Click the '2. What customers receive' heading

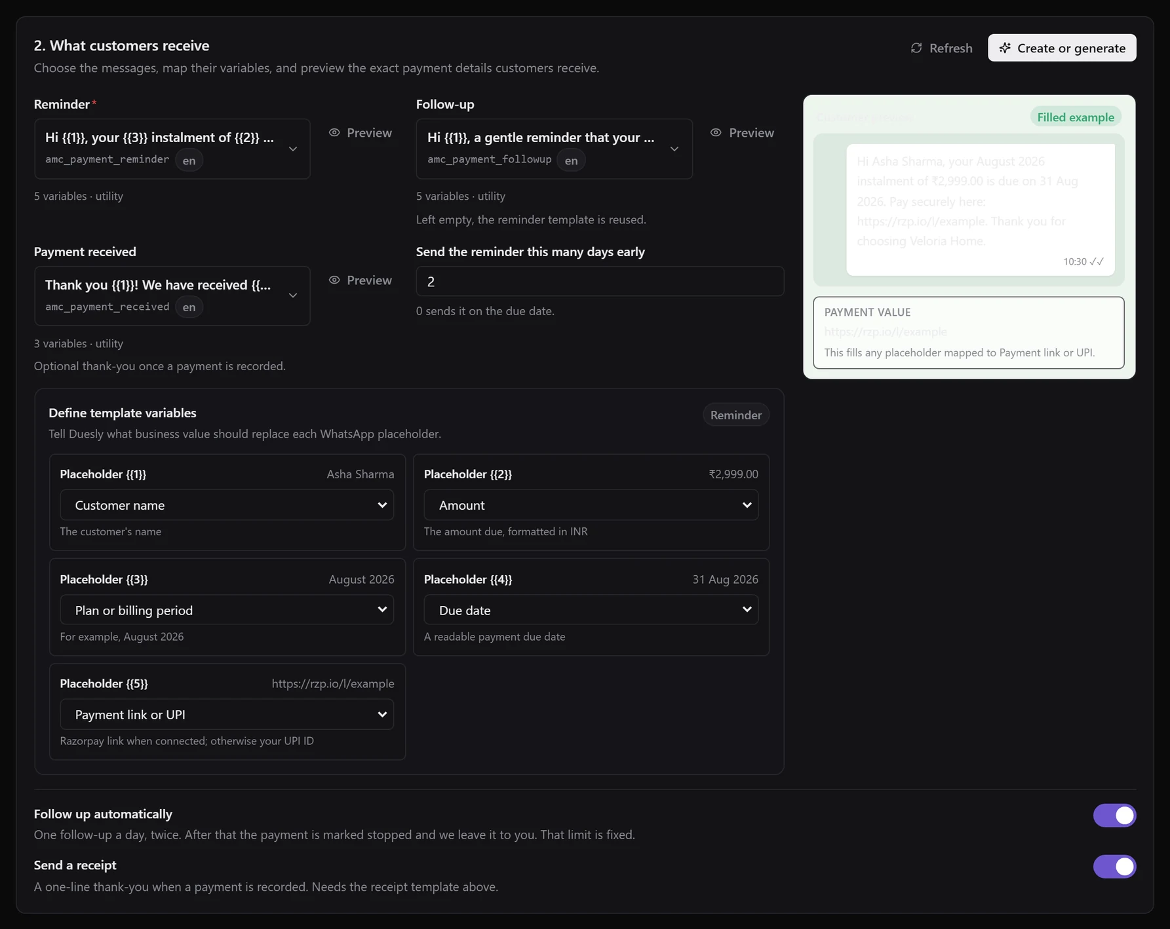(x=121, y=45)
